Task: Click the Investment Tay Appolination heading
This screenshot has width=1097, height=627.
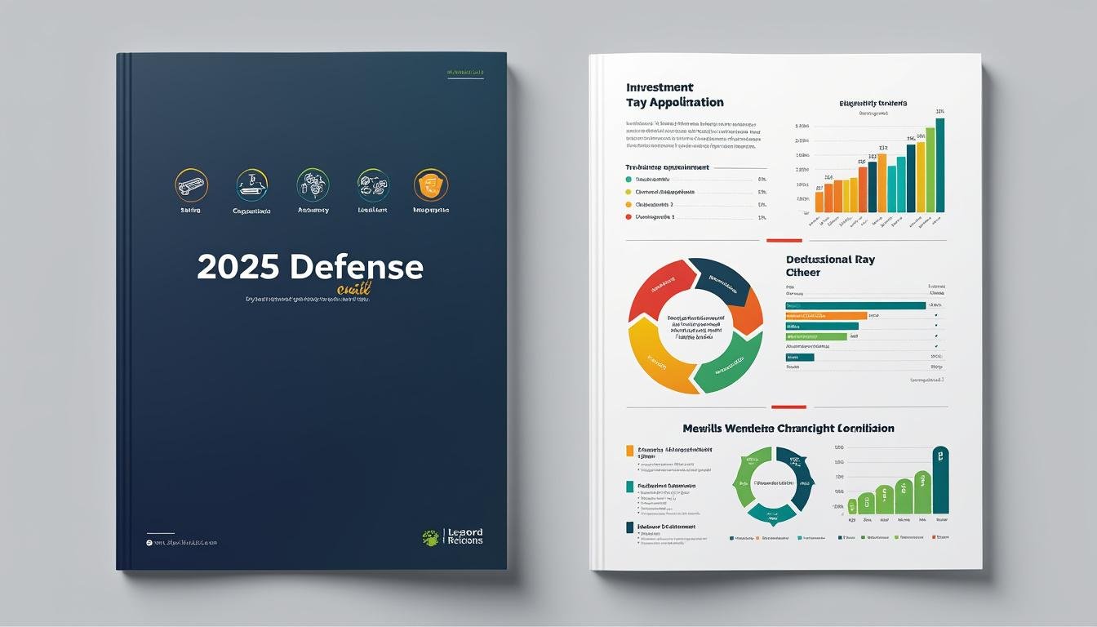Action: pyautogui.click(x=674, y=95)
